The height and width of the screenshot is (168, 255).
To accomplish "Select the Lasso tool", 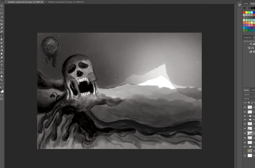I will pyautogui.click(x=2, y=13).
